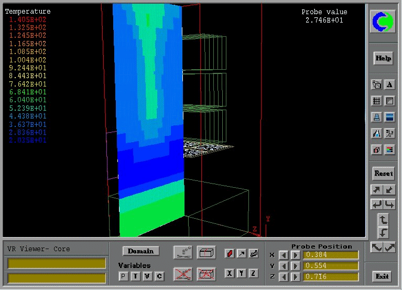
Task: Decrease probe X position with left arrow
Action: click(x=283, y=255)
